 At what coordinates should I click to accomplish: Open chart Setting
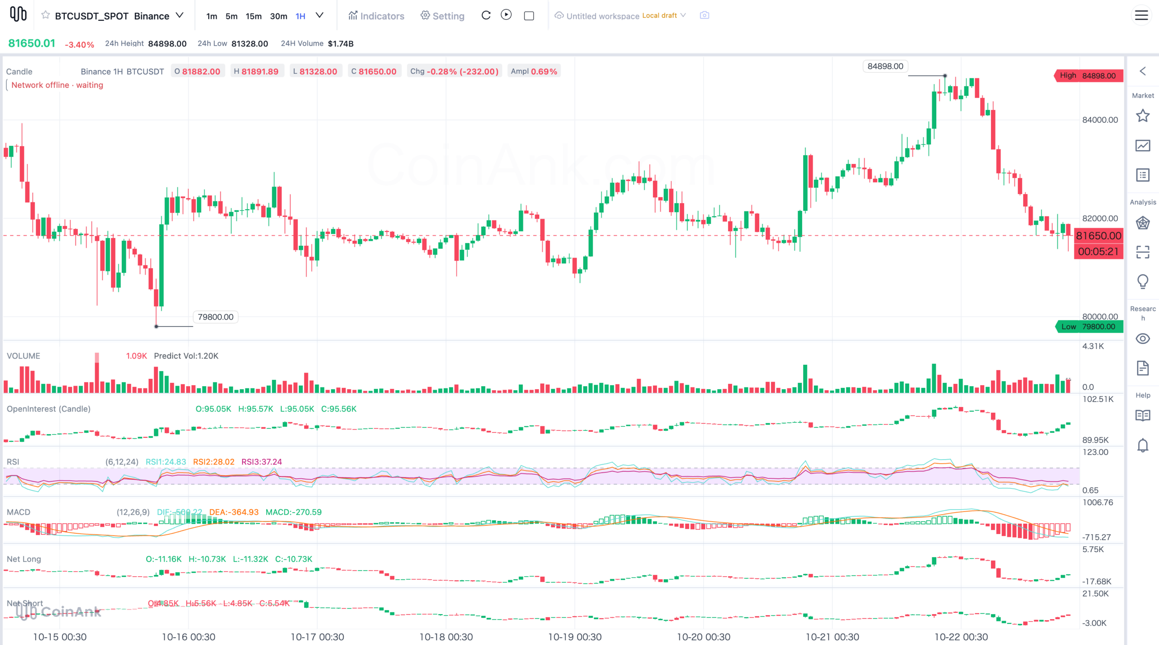coord(442,16)
